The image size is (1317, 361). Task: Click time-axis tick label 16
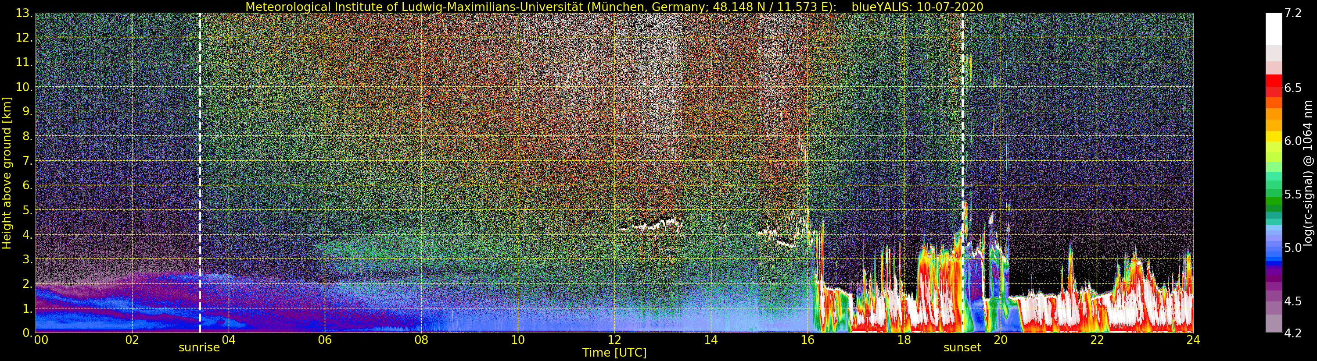[x=807, y=340]
